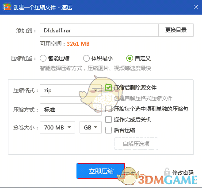This screenshot has width=202, height=188.
Task: Open the 压缩方式 标准 dropdown
Action: click(x=71, y=110)
